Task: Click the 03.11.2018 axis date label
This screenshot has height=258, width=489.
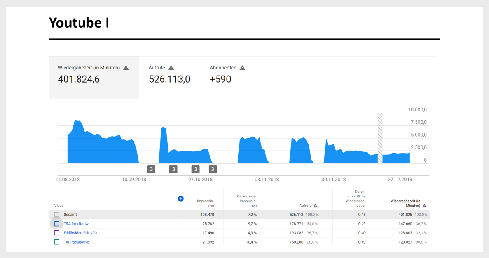Action: [267, 180]
